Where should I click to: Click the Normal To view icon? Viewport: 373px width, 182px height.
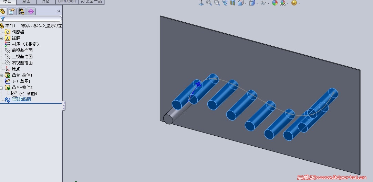click(201, 3)
